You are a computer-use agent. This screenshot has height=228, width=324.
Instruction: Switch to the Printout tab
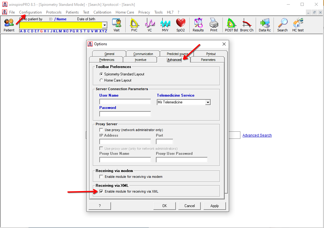211,54
